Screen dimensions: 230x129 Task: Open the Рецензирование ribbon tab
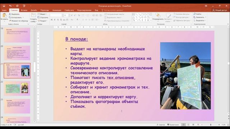(x=84, y=10)
